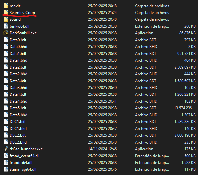Click the date 25/02/2025 20:41 of Data4.bhd
This screenshot has width=198, height=175.
click(102, 101)
